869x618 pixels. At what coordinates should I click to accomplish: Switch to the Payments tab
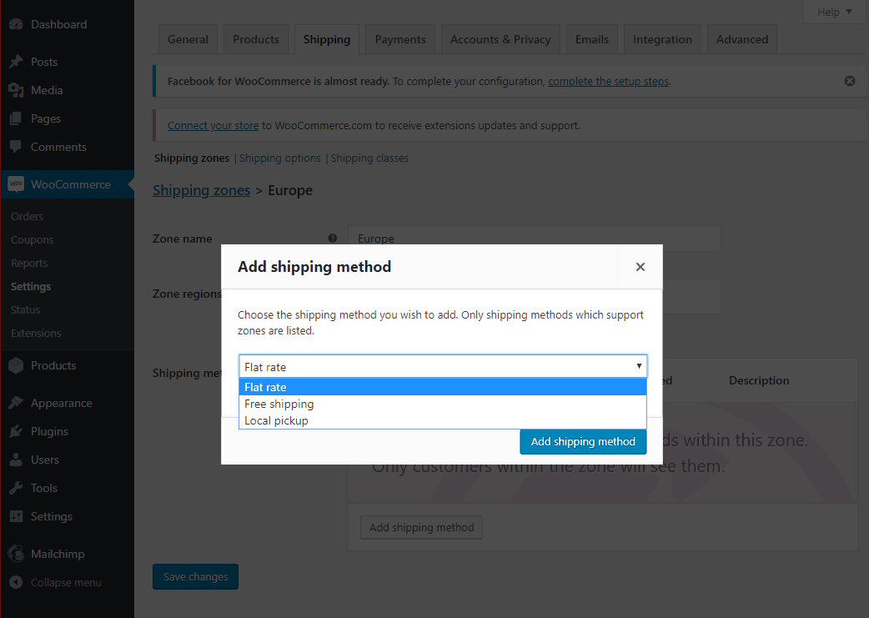point(399,38)
